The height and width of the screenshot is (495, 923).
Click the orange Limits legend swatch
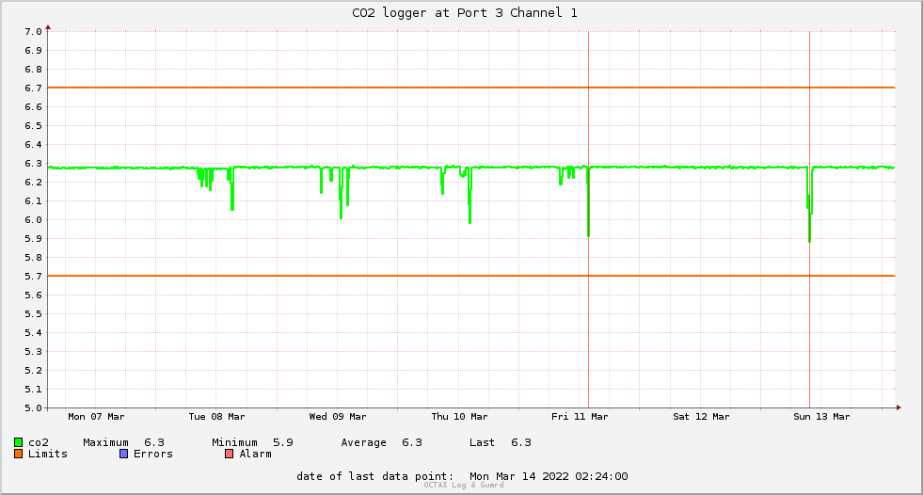pos(18,454)
